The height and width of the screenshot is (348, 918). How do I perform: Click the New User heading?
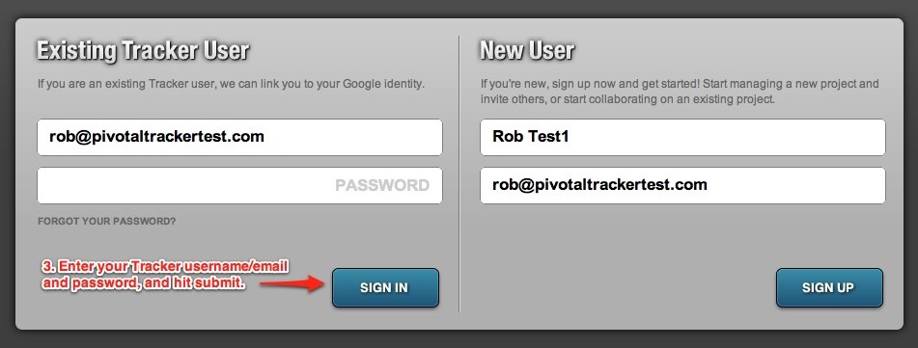point(527,51)
